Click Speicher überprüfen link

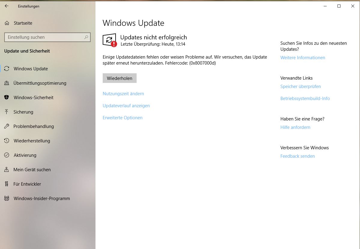tap(301, 87)
